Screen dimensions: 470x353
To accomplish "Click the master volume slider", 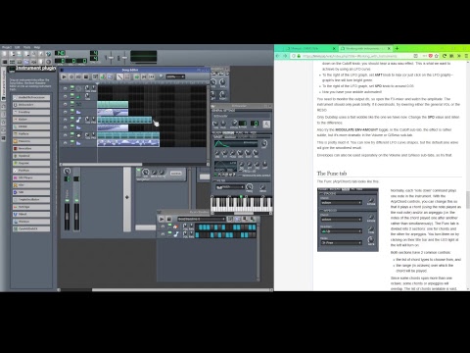I will (111, 58).
